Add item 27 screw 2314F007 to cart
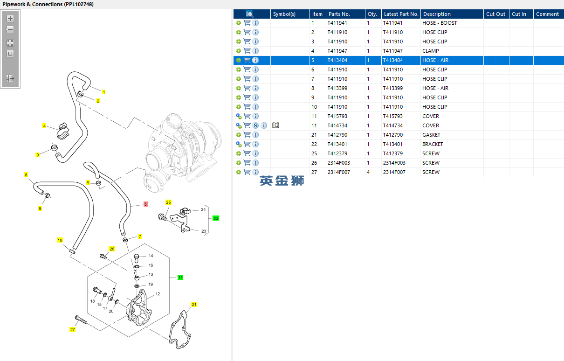Screen dimensions: 564x361 247,172
